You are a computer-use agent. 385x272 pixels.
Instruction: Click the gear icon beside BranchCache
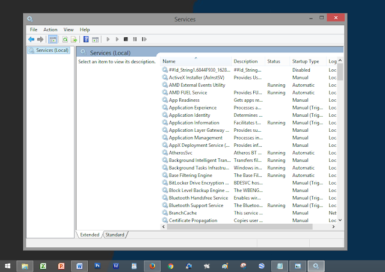click(165, 213)
